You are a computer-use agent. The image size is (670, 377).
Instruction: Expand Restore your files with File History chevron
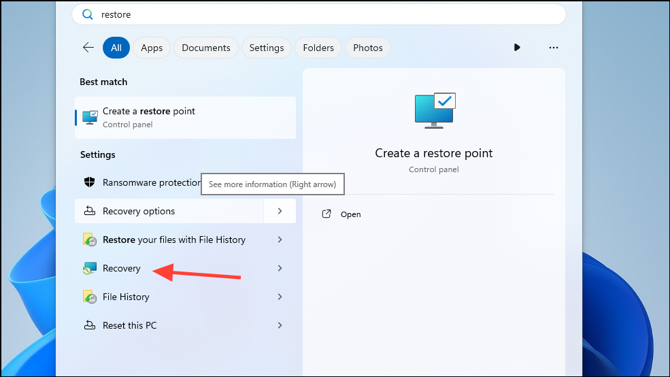[280, 240]
